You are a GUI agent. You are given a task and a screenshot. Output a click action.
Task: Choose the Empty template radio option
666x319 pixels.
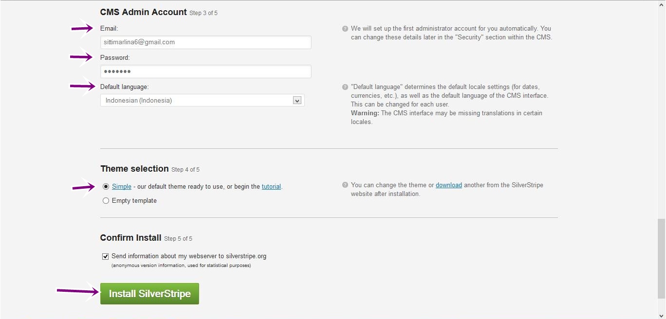point(106,201)
